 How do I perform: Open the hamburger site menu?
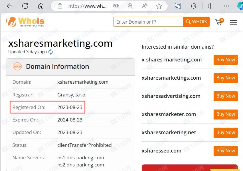click(234, 22)
